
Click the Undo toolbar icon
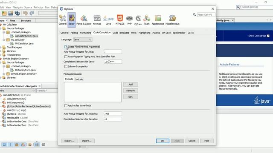click(x=26, y=13)
